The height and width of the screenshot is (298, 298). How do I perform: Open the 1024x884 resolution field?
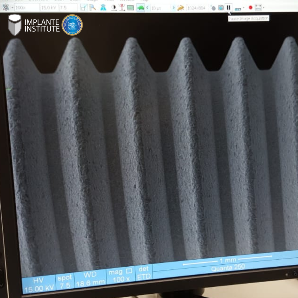(x=197, y=8)
